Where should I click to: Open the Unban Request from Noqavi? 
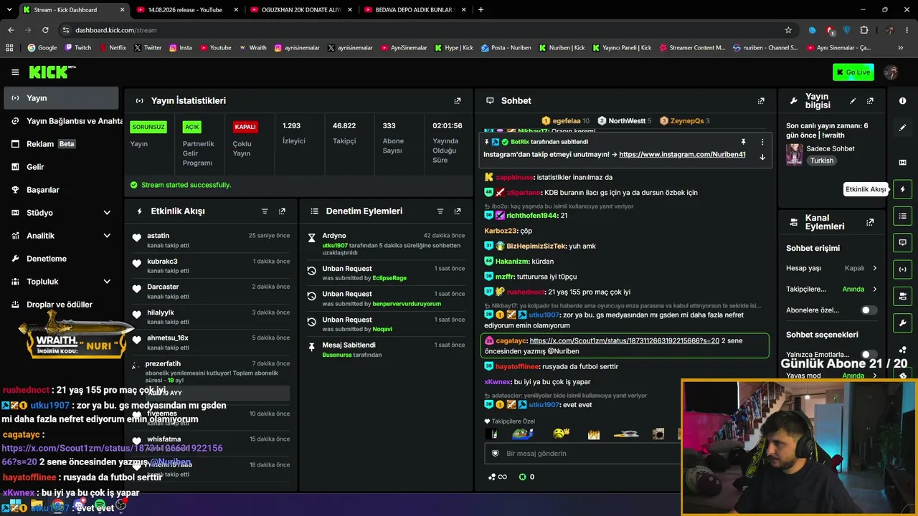[x=386, y=324]
